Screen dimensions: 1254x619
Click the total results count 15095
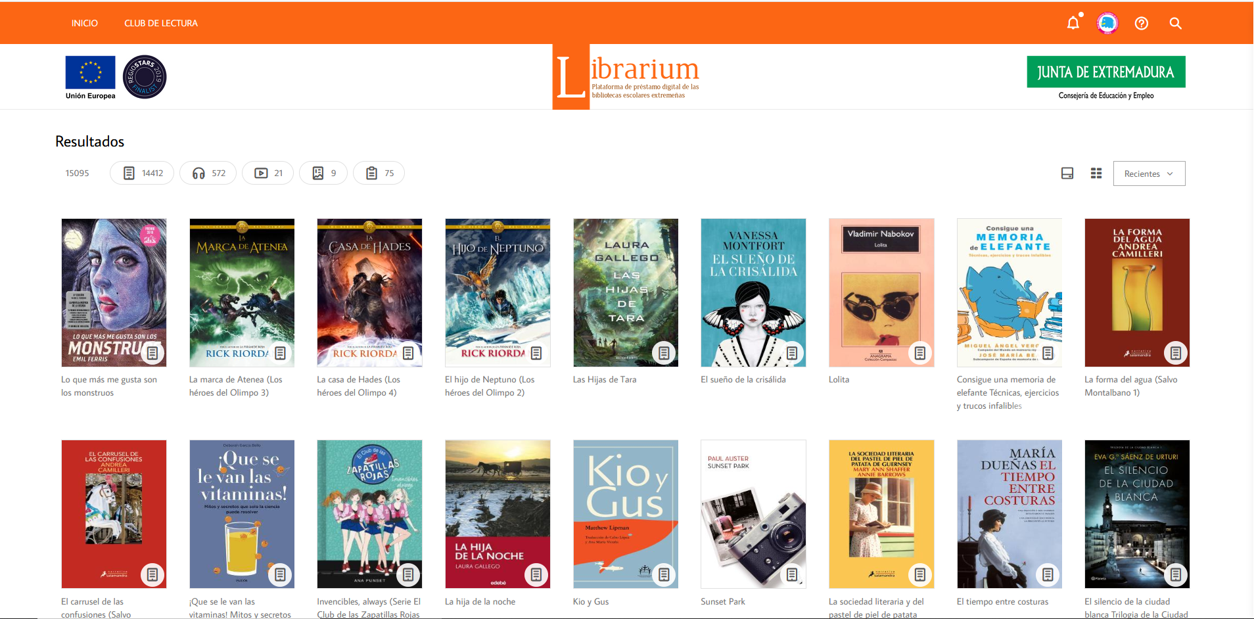click(77, 173)
